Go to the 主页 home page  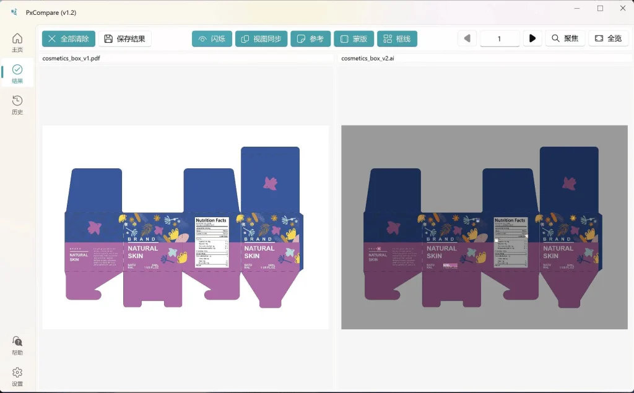[x=17, y=42]
